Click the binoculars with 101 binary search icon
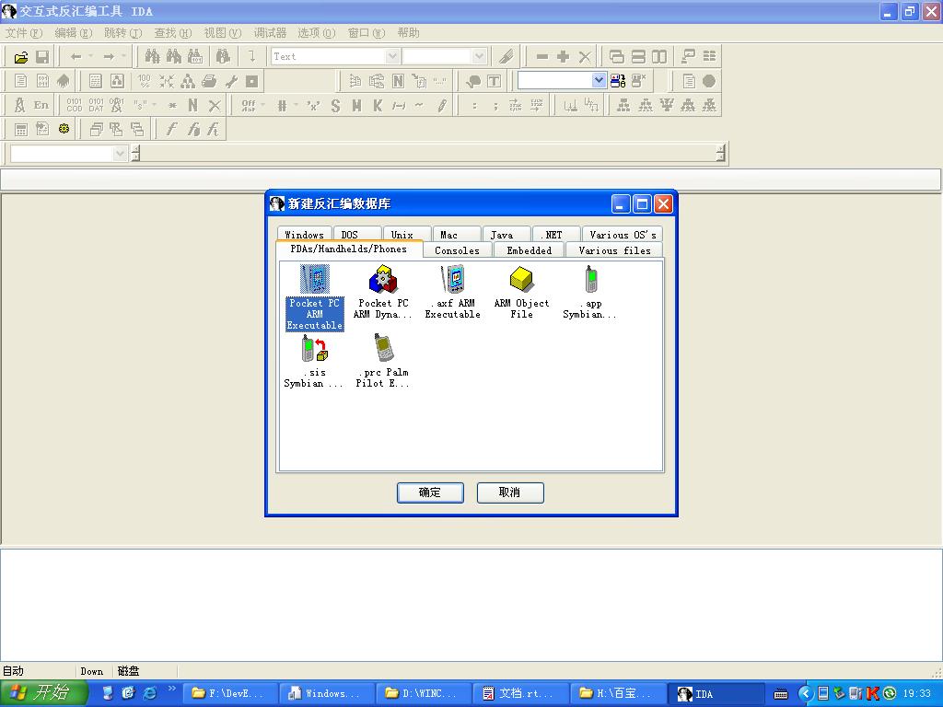Screen dimensions: 943x707 pyautogui.click(x=195, y=57)
